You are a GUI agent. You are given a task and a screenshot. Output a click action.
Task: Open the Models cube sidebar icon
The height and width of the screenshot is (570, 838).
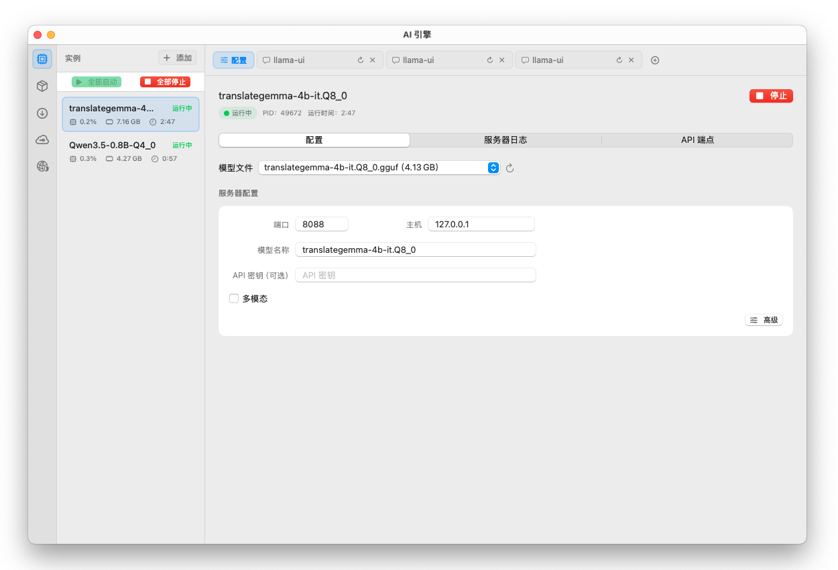coord(42,86)
